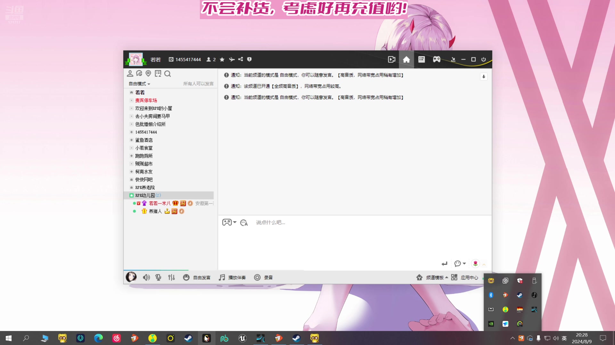Open Windows Start menu

[x=9, y=338]
